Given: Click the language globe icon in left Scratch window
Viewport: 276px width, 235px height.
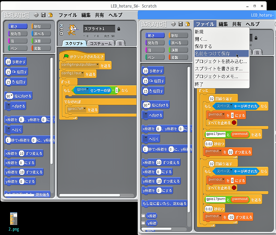Looking at the screenshot, I should point(36,15).
